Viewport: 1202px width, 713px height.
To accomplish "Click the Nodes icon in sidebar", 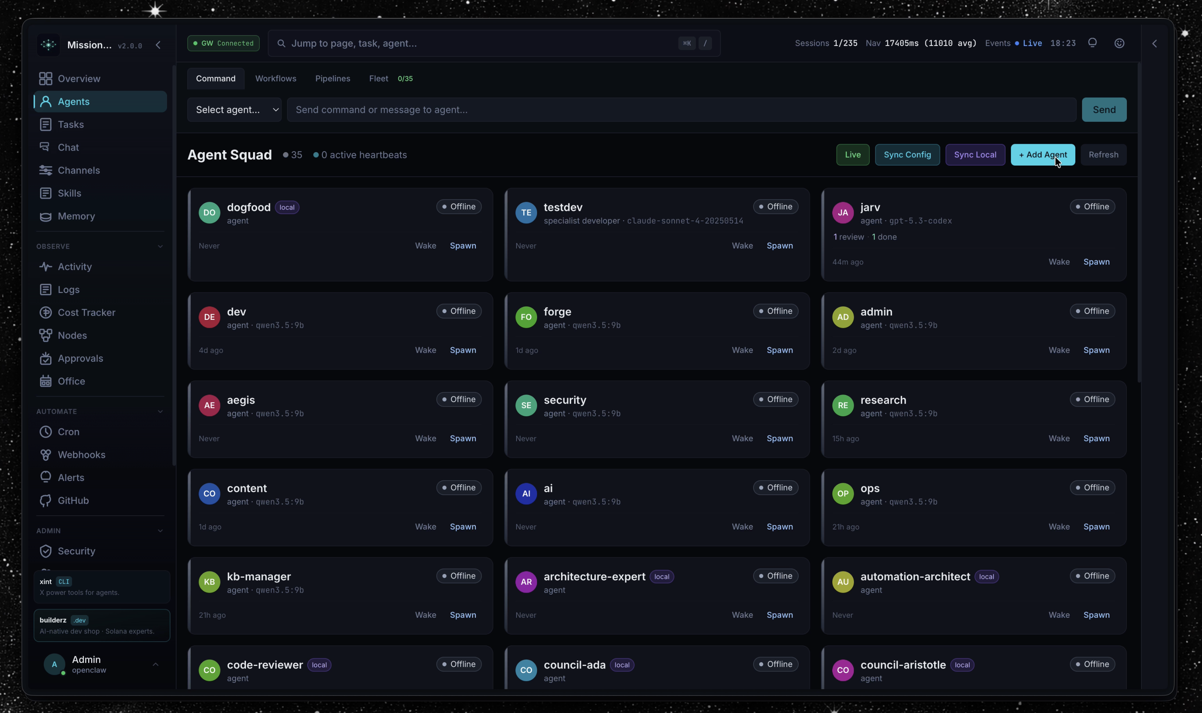I will coord(46,335).
